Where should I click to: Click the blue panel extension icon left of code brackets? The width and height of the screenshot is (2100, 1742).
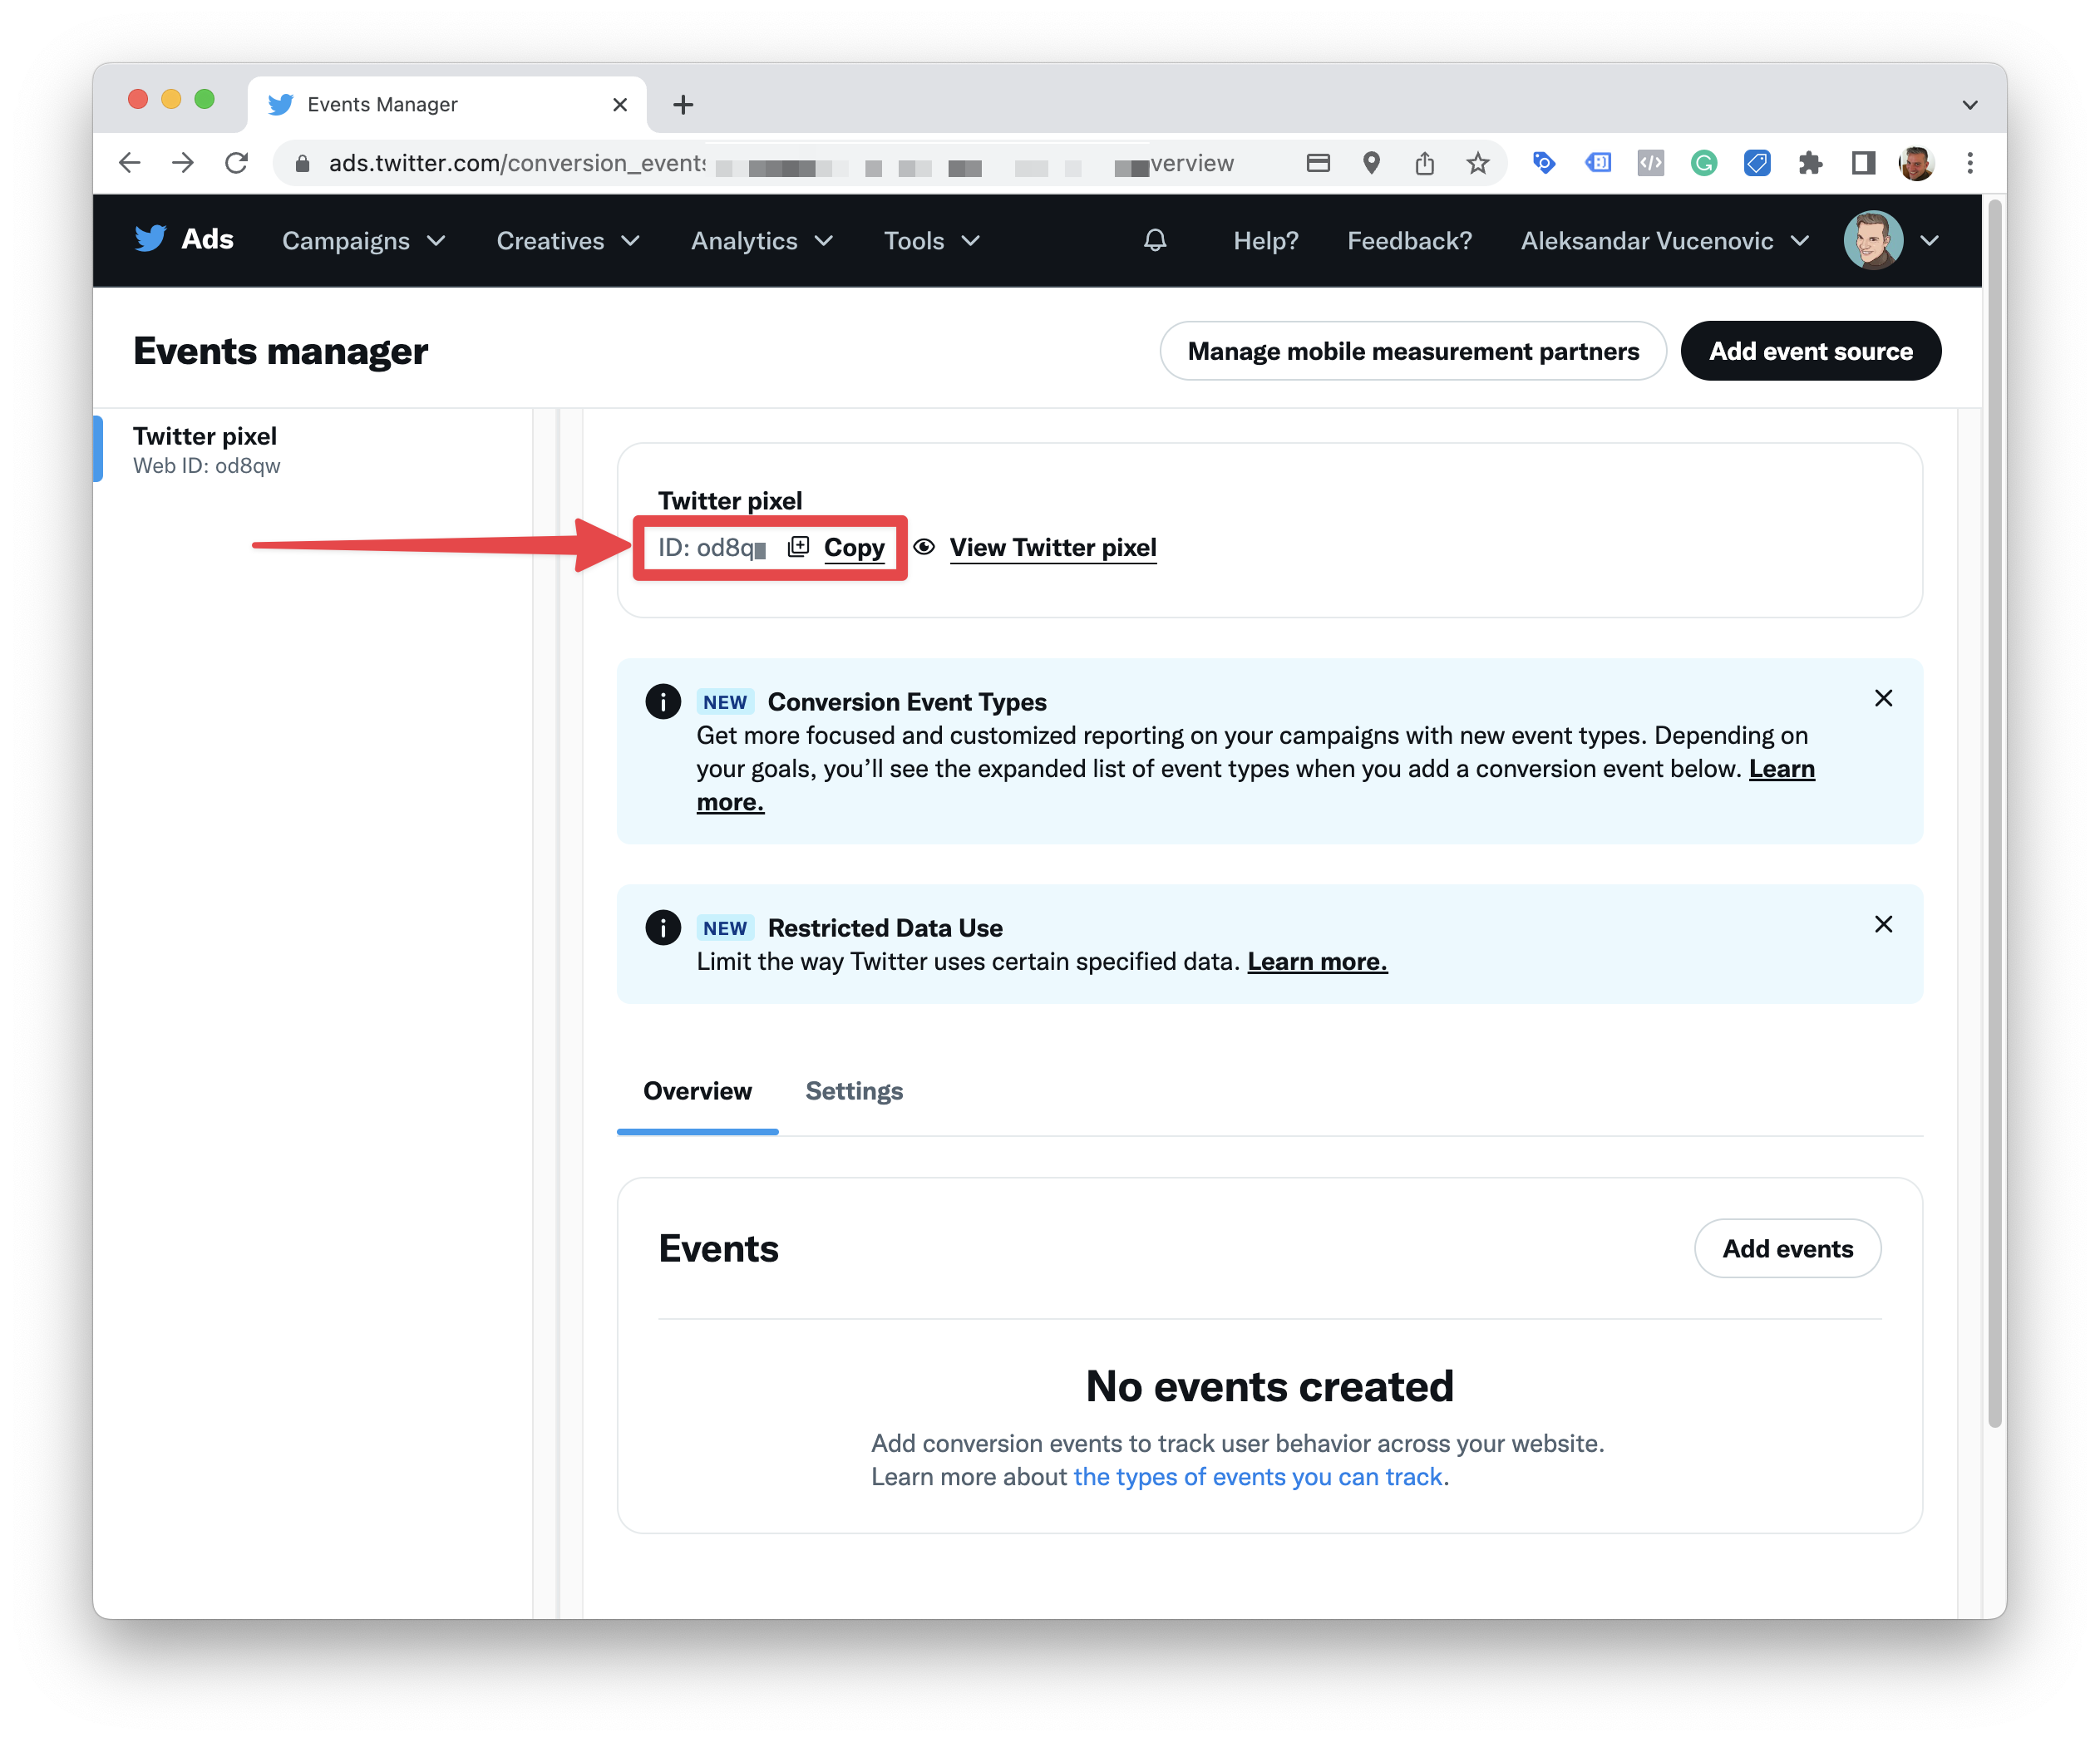point(1598,163)
